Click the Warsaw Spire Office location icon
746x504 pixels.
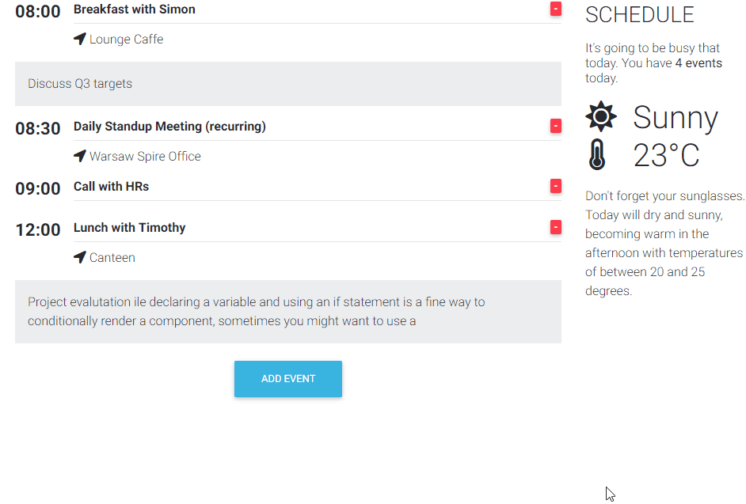(79, 156)
